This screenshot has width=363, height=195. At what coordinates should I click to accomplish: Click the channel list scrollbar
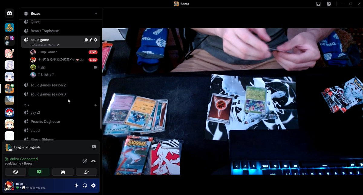[x=101, y=113]
